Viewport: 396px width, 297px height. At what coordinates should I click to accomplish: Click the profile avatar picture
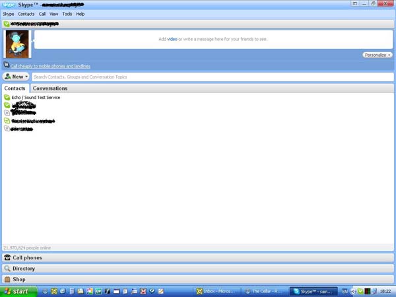(x=17, y=44)
